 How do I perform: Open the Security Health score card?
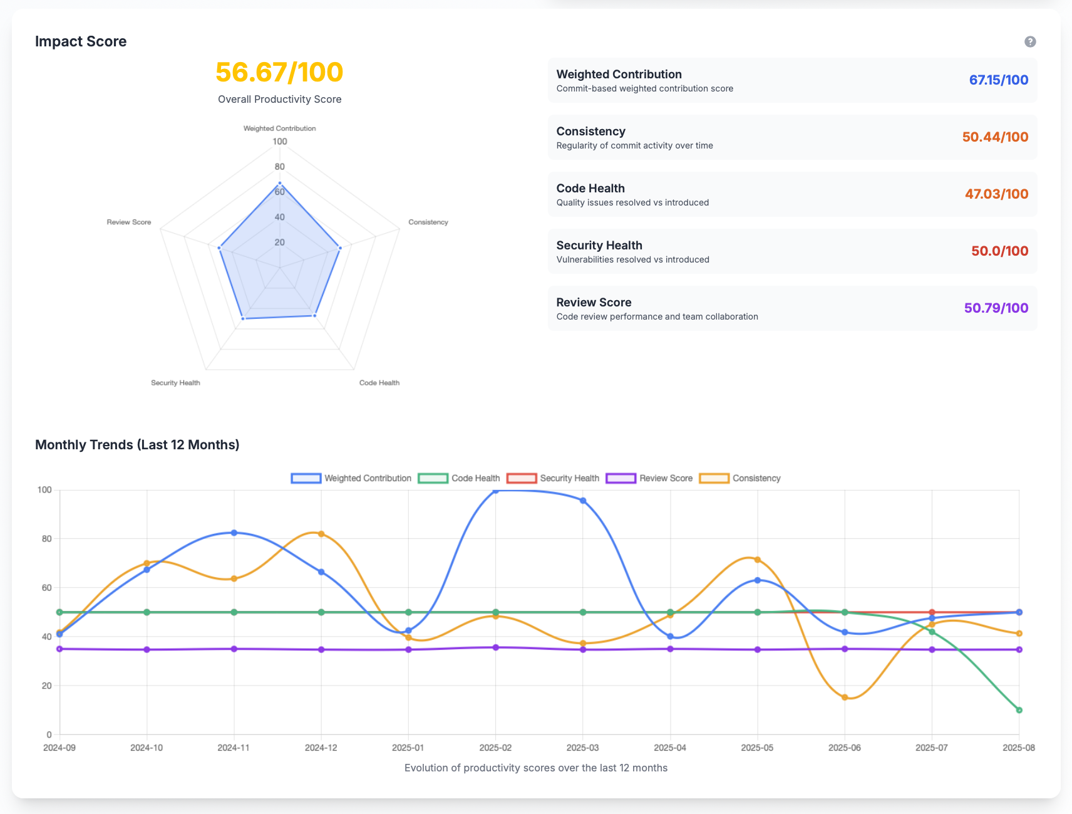point(792,251)
